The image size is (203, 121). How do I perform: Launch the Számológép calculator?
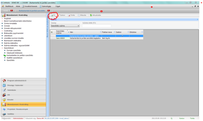point(45,6)
